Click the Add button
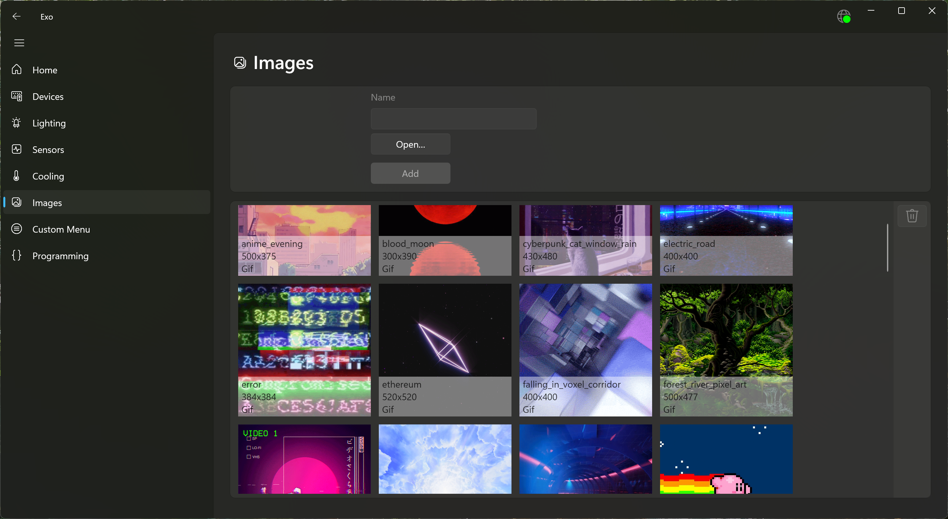948x519 pixels. tap(410, 173)
